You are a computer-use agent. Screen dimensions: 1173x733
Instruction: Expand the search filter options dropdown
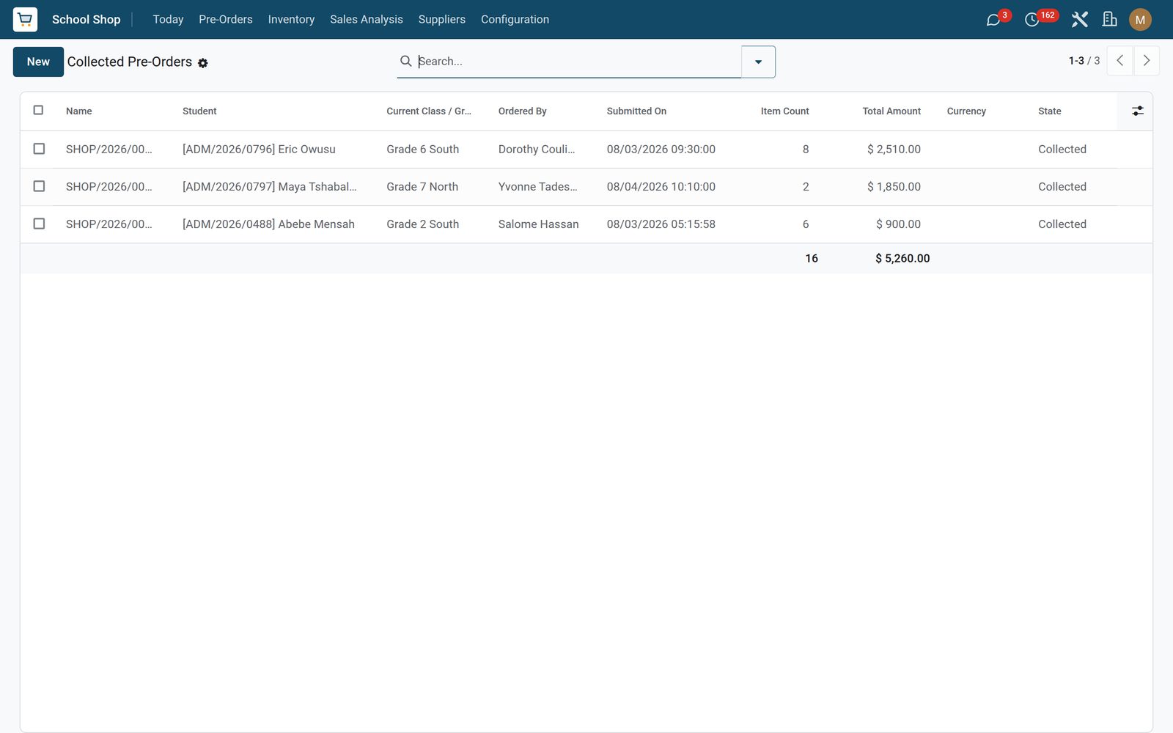[x=758, y=62]
